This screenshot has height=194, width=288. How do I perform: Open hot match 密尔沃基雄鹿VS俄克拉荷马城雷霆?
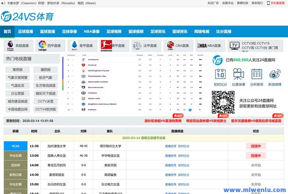(x=256, y=121)
